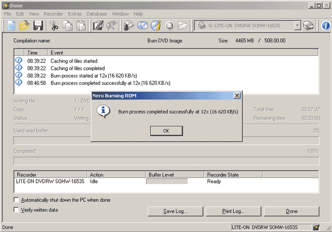Image resolution: width=332 pixels, height=232 pixels.
Task: Click info icon beside Burn process started
Action: (19, 76)
